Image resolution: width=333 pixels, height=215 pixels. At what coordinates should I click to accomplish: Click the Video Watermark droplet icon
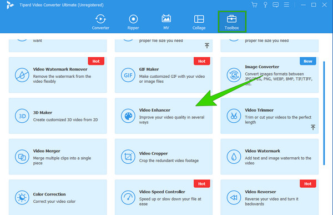coord(234,157)
